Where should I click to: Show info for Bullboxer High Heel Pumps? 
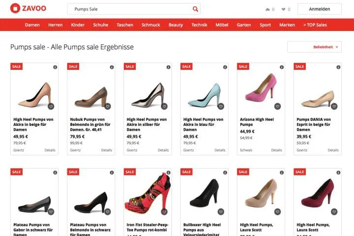pos(225,173)
